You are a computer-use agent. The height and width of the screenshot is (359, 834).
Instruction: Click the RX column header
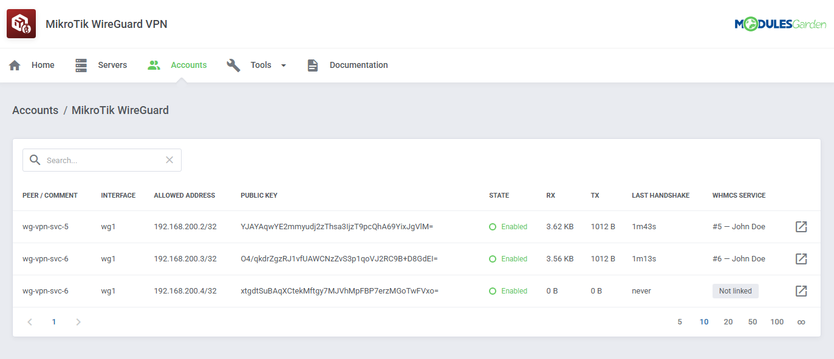click(551, 195)
